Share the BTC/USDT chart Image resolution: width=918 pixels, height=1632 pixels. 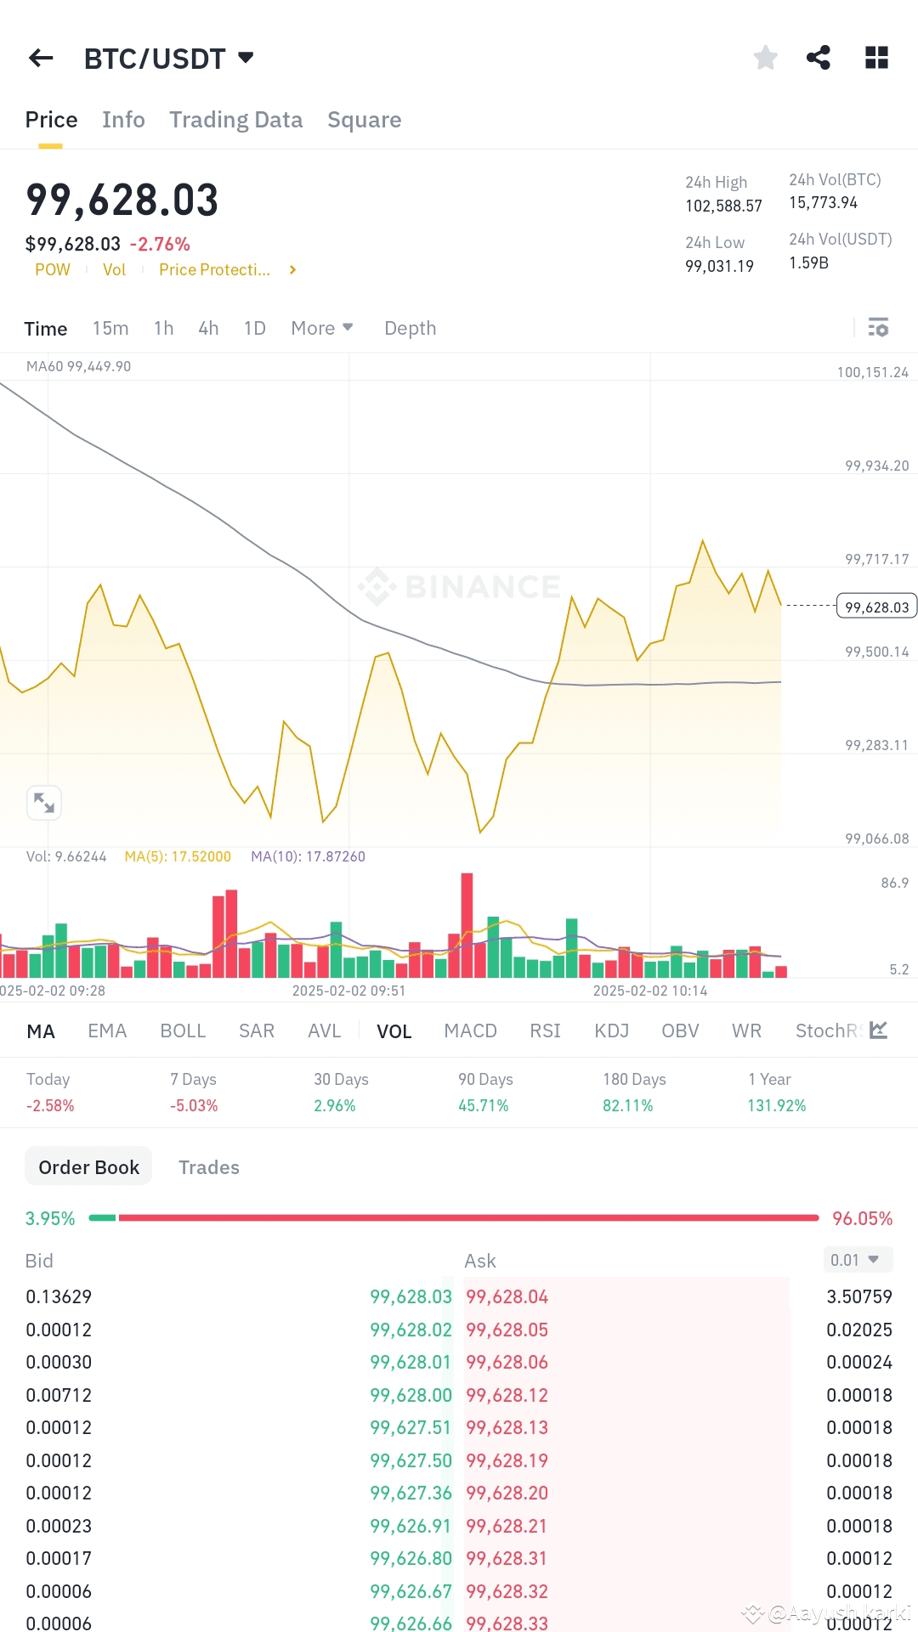(x=819, y=57)
